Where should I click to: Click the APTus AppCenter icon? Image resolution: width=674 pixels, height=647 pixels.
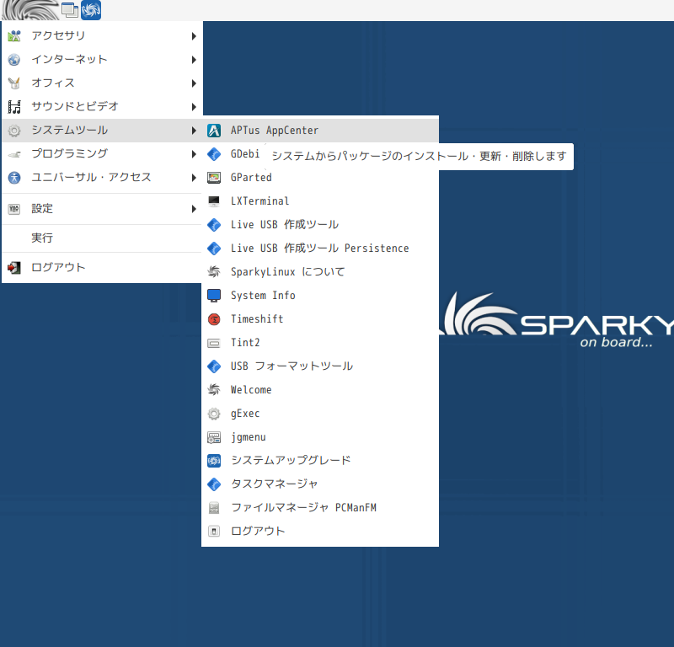[x=214, y=131]
